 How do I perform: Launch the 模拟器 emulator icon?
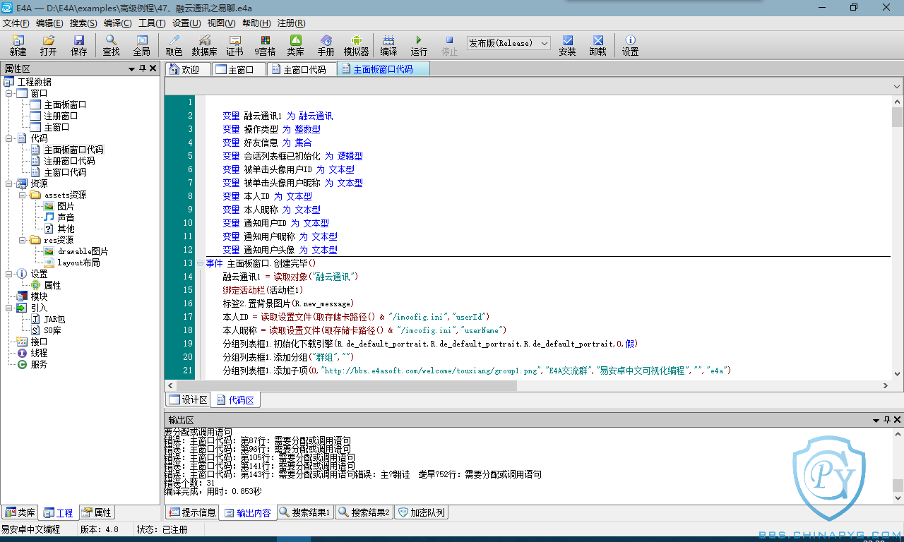[356, 45]
